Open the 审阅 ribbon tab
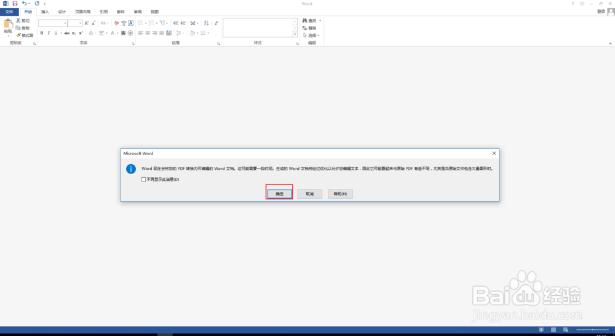Screen dimensions: 615x336 coord(138,12)
